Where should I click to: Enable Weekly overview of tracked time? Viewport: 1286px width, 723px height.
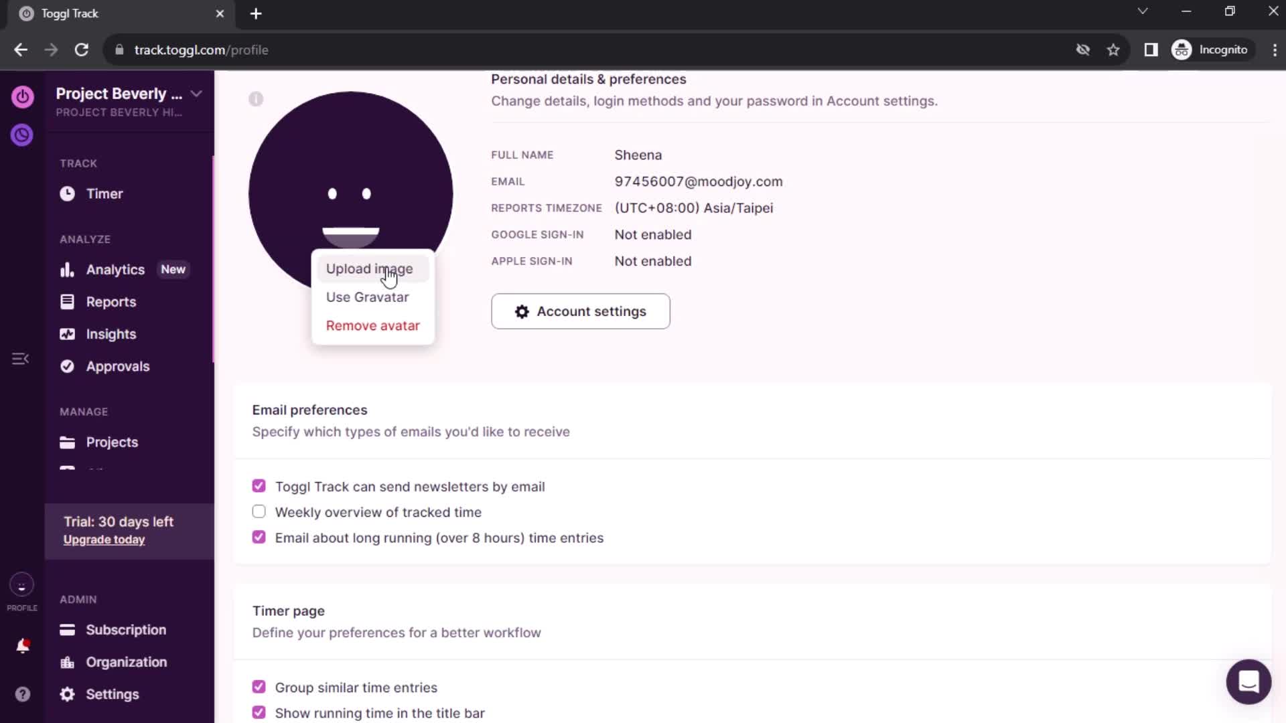coord(260,512)
